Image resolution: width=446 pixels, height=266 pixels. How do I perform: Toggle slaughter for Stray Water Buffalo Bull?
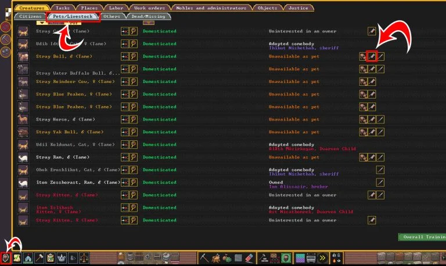pos(372,69)
